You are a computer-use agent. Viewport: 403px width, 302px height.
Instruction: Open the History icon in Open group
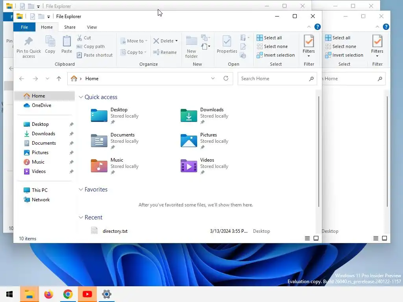click(243, 55)
